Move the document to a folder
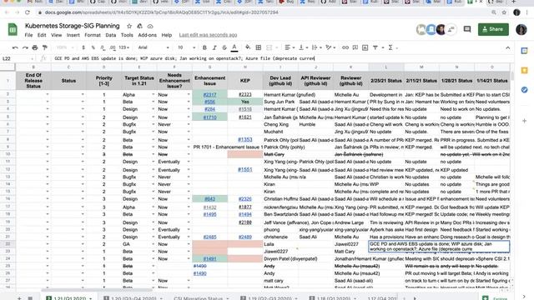 [x=139, y=26]
